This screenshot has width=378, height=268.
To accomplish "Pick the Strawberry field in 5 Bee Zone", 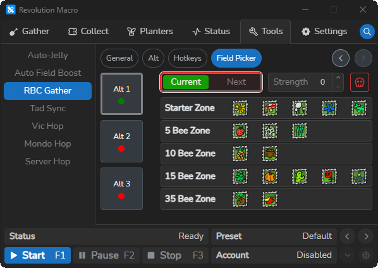I will coord(240,131).
